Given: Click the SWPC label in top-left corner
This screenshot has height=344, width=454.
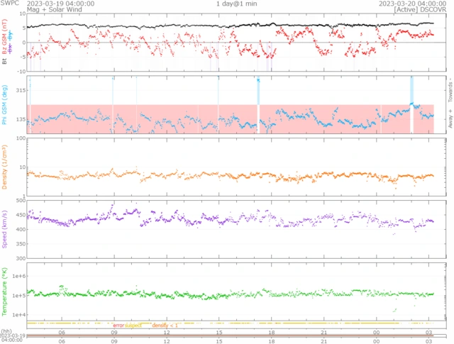Looking at the screenshot, I should click(11, 4).
